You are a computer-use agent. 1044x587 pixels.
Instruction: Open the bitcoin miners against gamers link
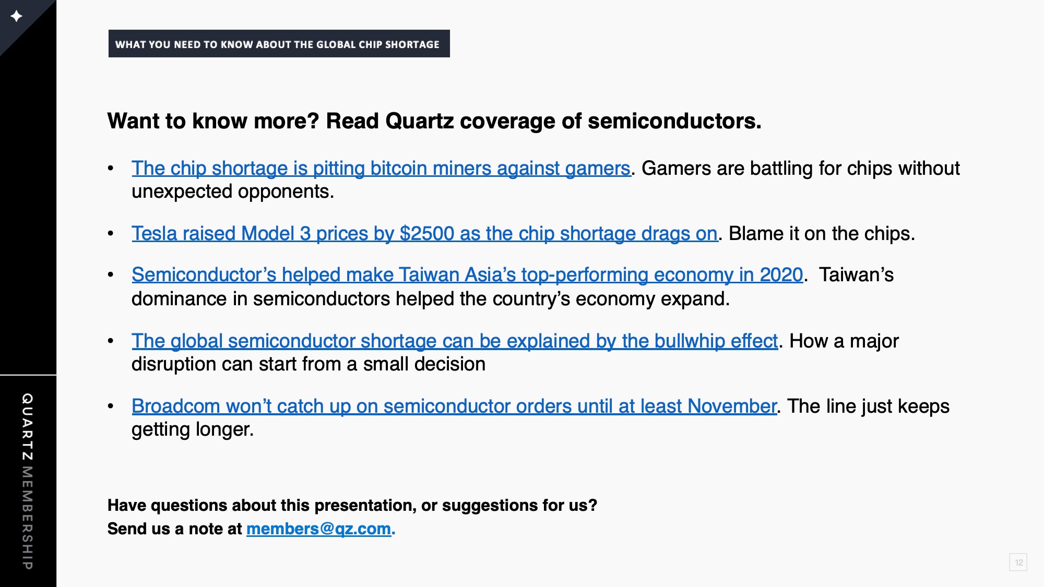point(381,169)
